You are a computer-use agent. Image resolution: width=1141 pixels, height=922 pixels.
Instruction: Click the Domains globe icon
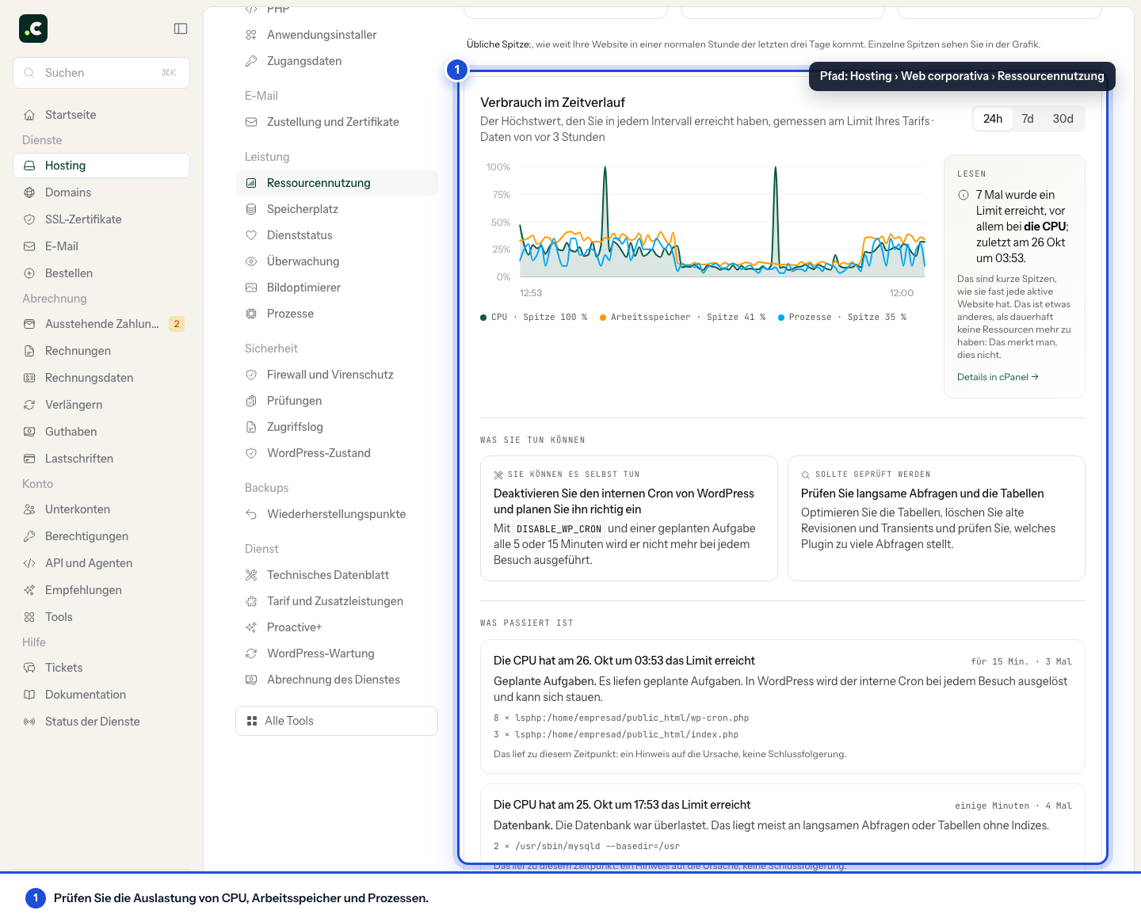29,192
